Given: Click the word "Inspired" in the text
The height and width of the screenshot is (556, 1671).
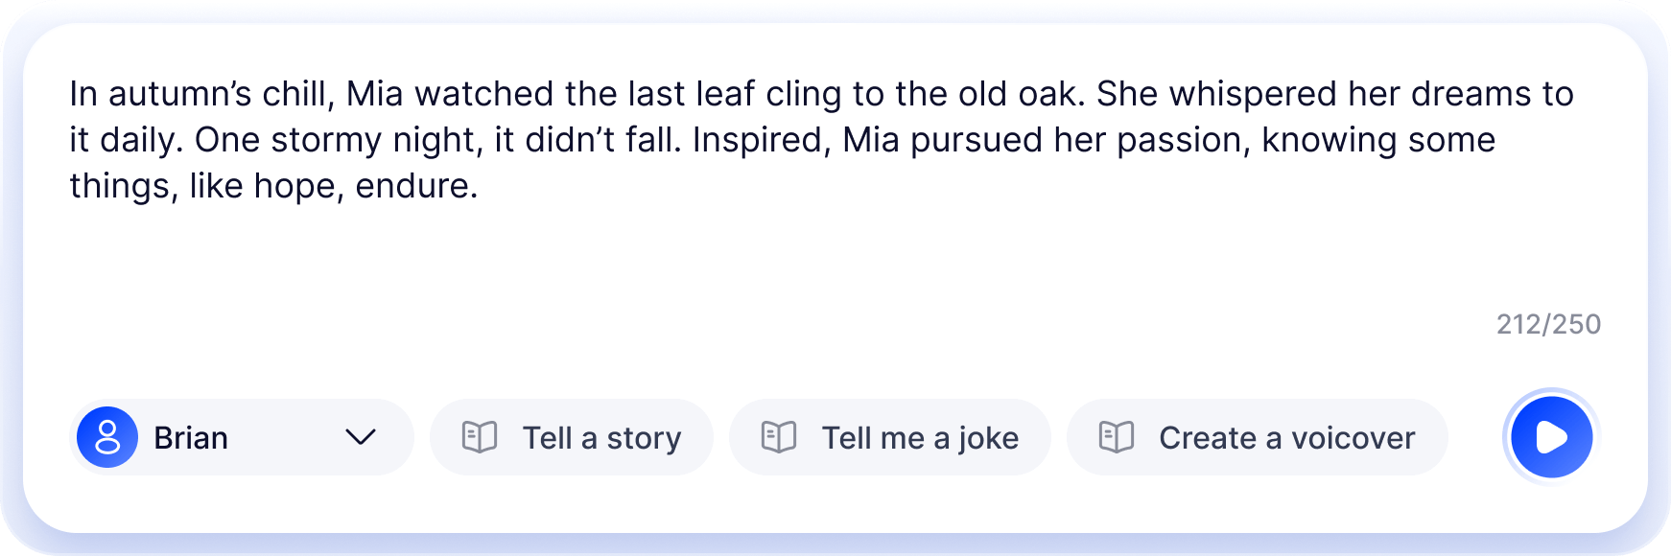Looking at the screenshot, I should click(x=758, y=140).
